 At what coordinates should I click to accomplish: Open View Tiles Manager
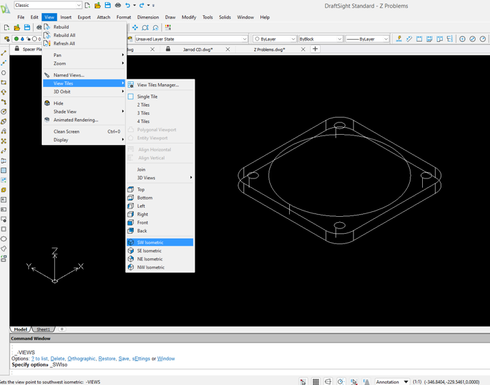coord(158,85)
